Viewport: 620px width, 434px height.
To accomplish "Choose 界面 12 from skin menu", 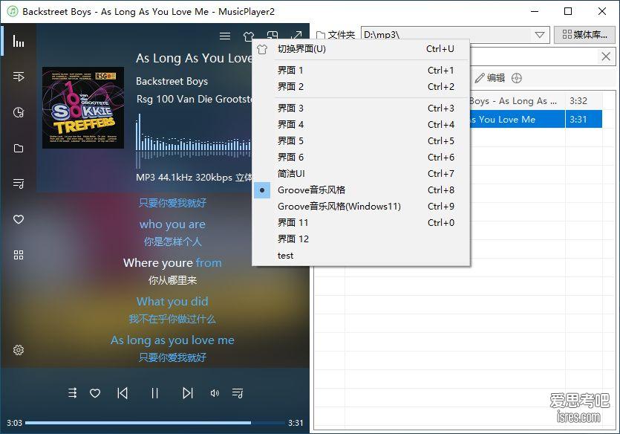I will [361, 239].
